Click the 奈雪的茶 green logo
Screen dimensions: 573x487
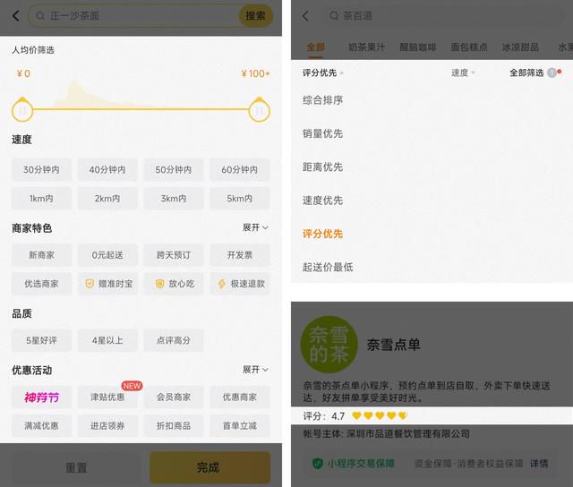coord(329,345)
